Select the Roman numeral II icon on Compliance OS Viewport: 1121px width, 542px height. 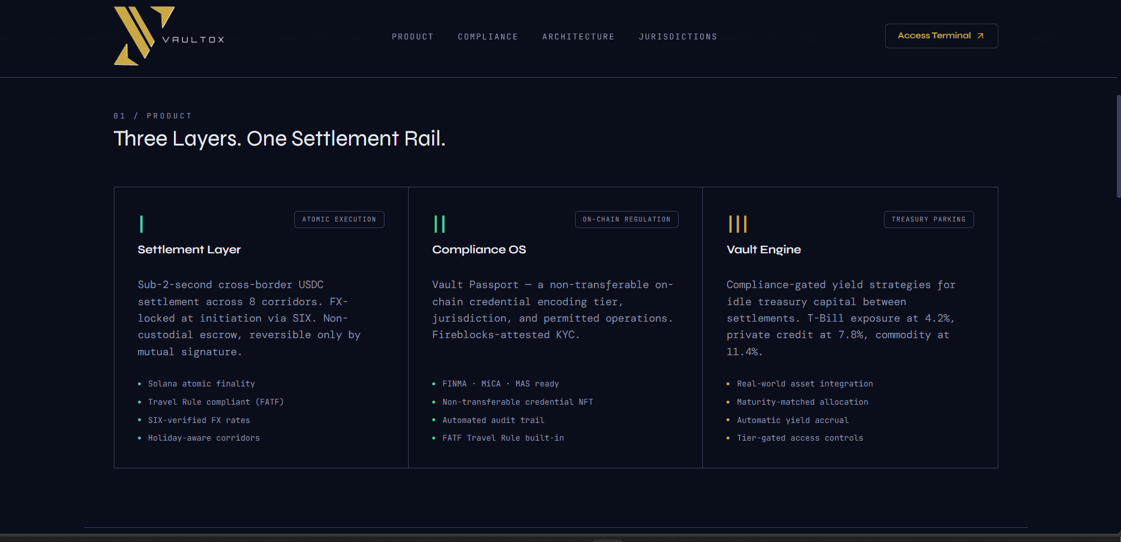pyautogui.click(x=439, y=224)
